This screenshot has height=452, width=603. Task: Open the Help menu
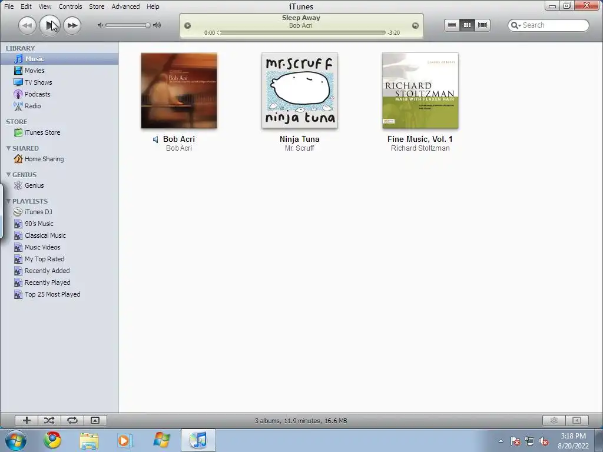pos(153,6)
